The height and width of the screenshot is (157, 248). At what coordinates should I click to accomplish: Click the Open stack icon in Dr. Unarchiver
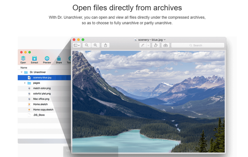(23, 59)
